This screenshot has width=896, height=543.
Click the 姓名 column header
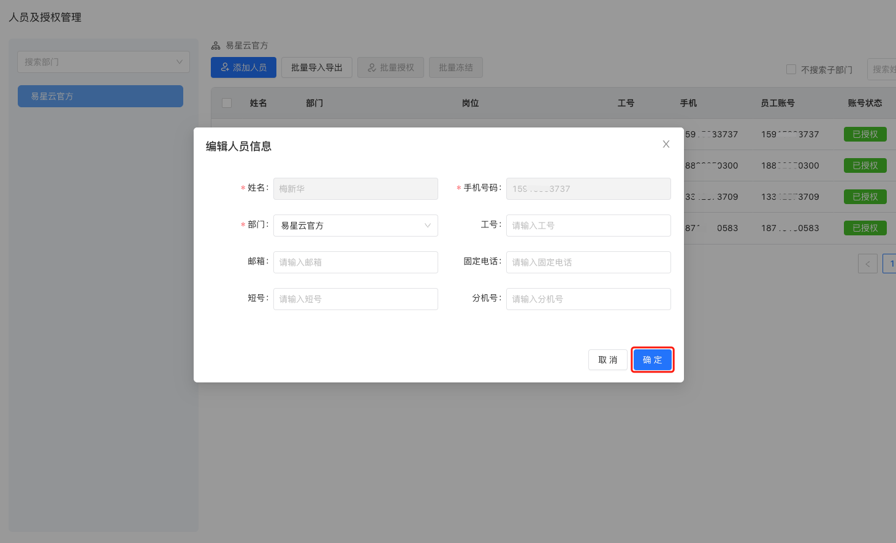pyautogui.click(x=258, y=103)
